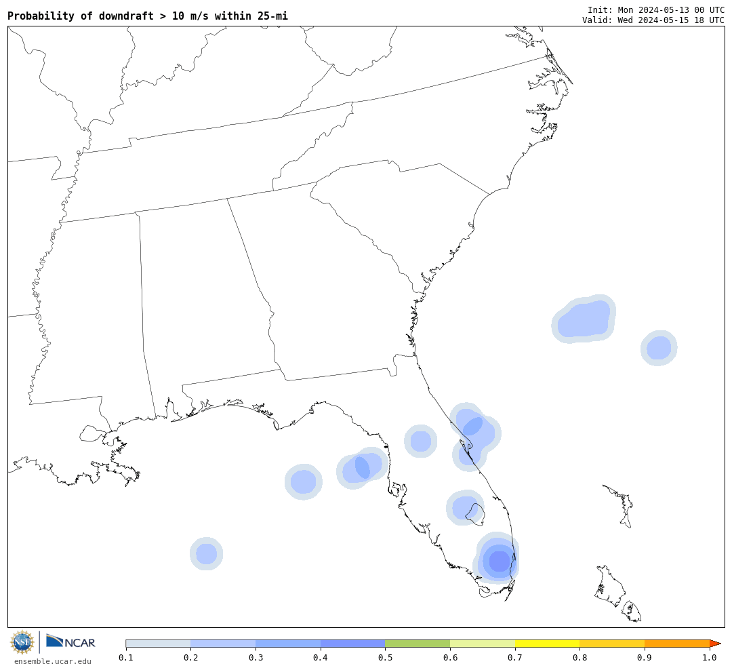Click the 1.0 colorbar tick label

click(x=710, y=658)
